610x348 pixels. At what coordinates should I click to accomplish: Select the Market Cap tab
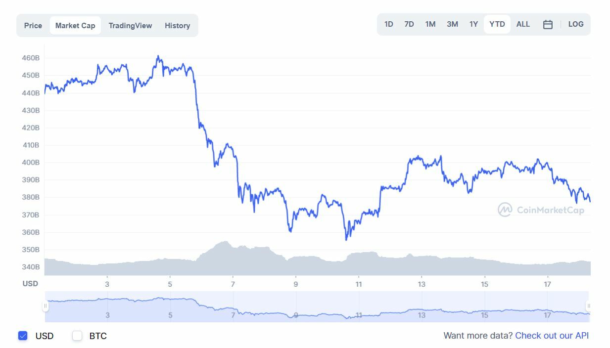[x=75, y=26]
